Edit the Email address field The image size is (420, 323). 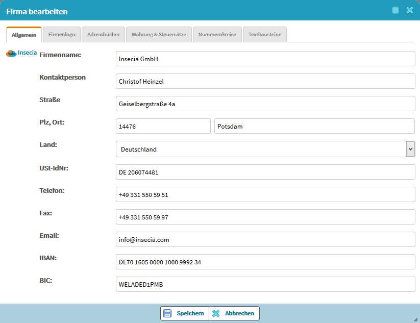265,240
